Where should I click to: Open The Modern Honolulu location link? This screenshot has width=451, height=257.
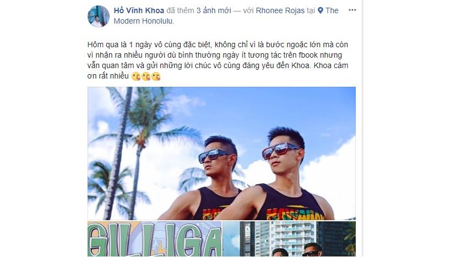(226, 16)
